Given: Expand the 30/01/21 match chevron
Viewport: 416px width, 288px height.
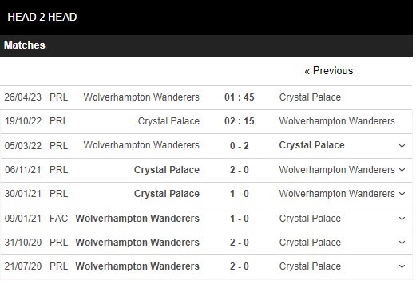Looking at the screenshot, I should pos(402,194).
